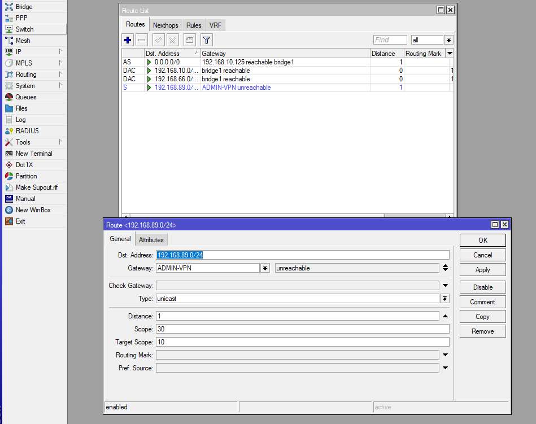
Task: Switch to the Nexthops tab
Action: point(165,25)
